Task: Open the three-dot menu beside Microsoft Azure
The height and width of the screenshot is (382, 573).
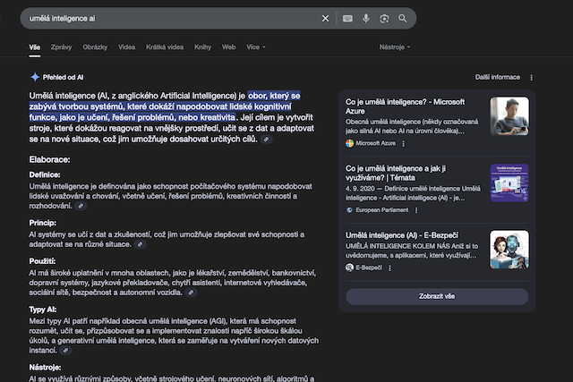Action: 404,143
